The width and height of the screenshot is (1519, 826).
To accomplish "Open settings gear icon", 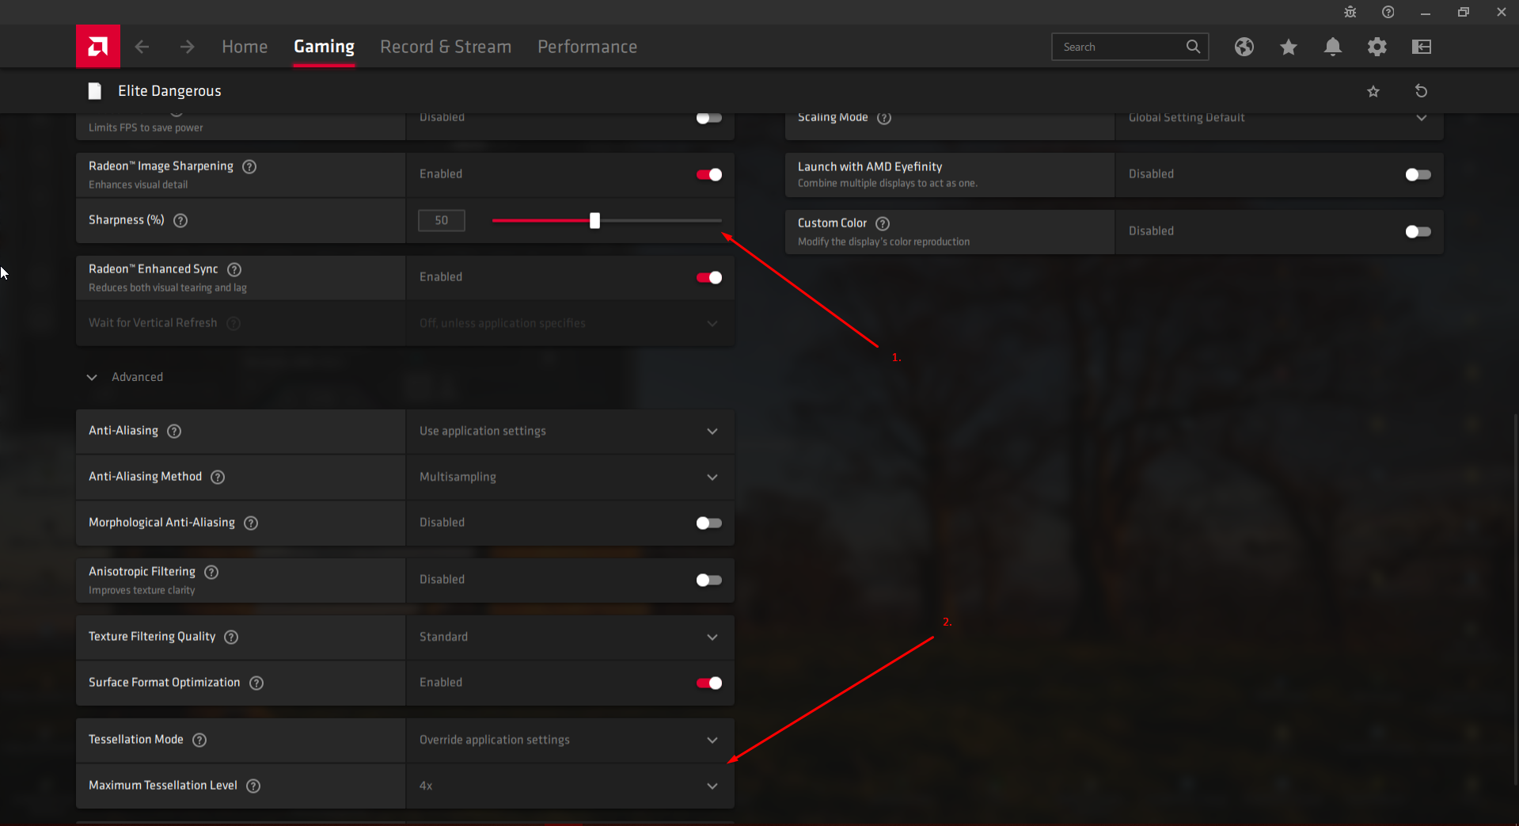I will pyautogui.click(x=1377, y=47).
